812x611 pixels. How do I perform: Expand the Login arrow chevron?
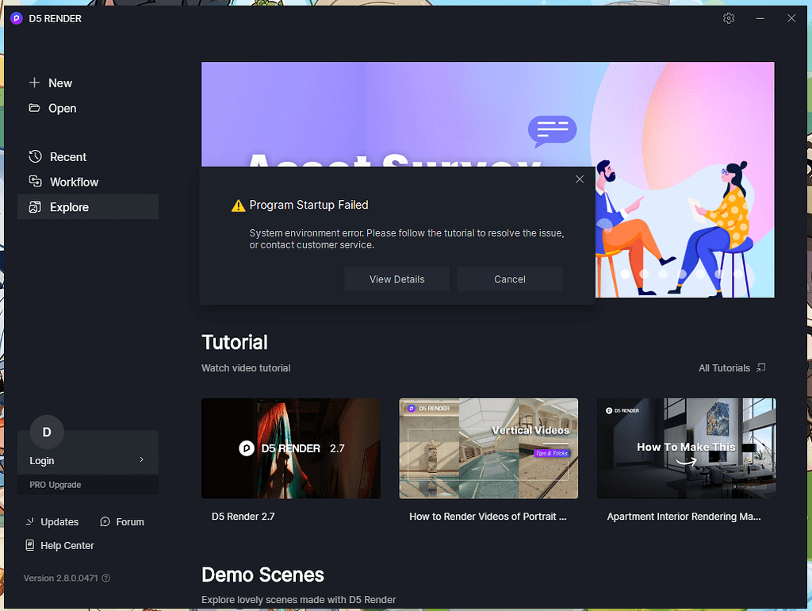[x=142, y=460]
